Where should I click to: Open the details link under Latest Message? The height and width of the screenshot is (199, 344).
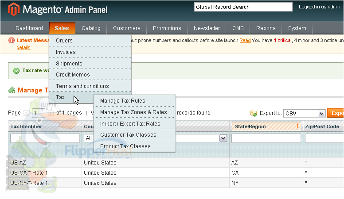pos(23,47)
